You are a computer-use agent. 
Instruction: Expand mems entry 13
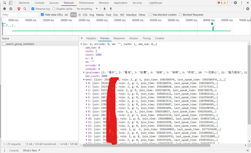coord(86,129)
